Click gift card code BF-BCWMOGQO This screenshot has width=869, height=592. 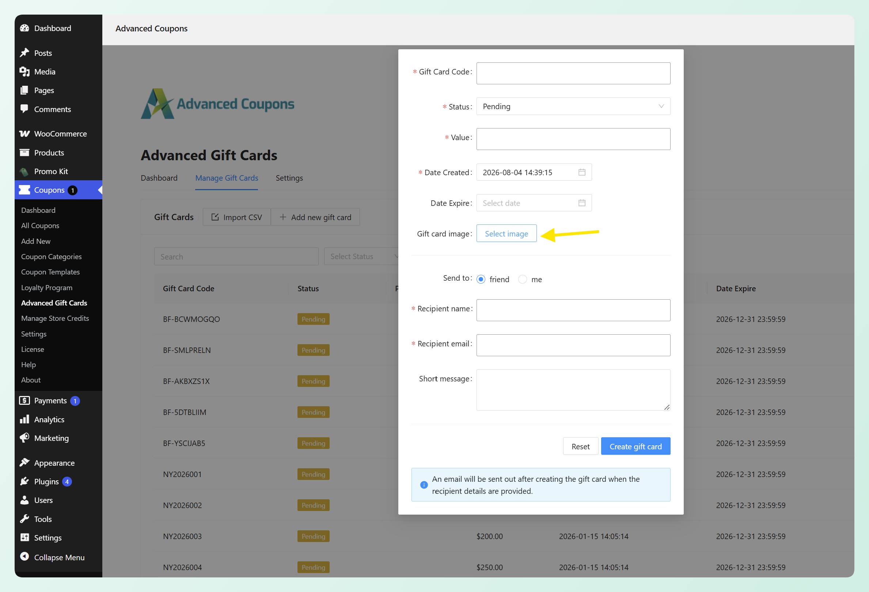[x=191, y=319]
